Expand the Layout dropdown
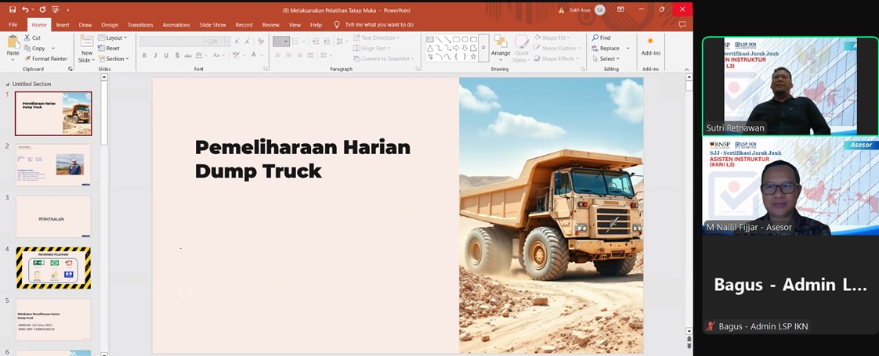Viewport: 879px width, 356px height. click(x=114, y=38)
